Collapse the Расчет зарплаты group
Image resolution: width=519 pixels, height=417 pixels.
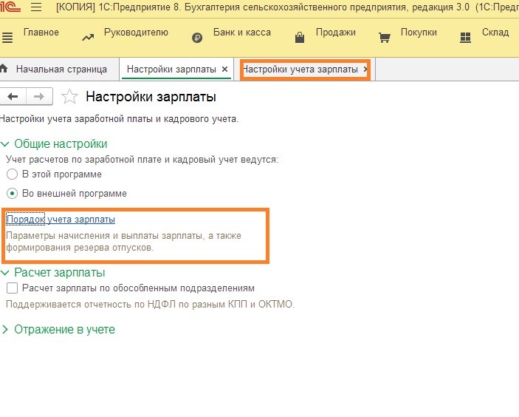[4, 273]
